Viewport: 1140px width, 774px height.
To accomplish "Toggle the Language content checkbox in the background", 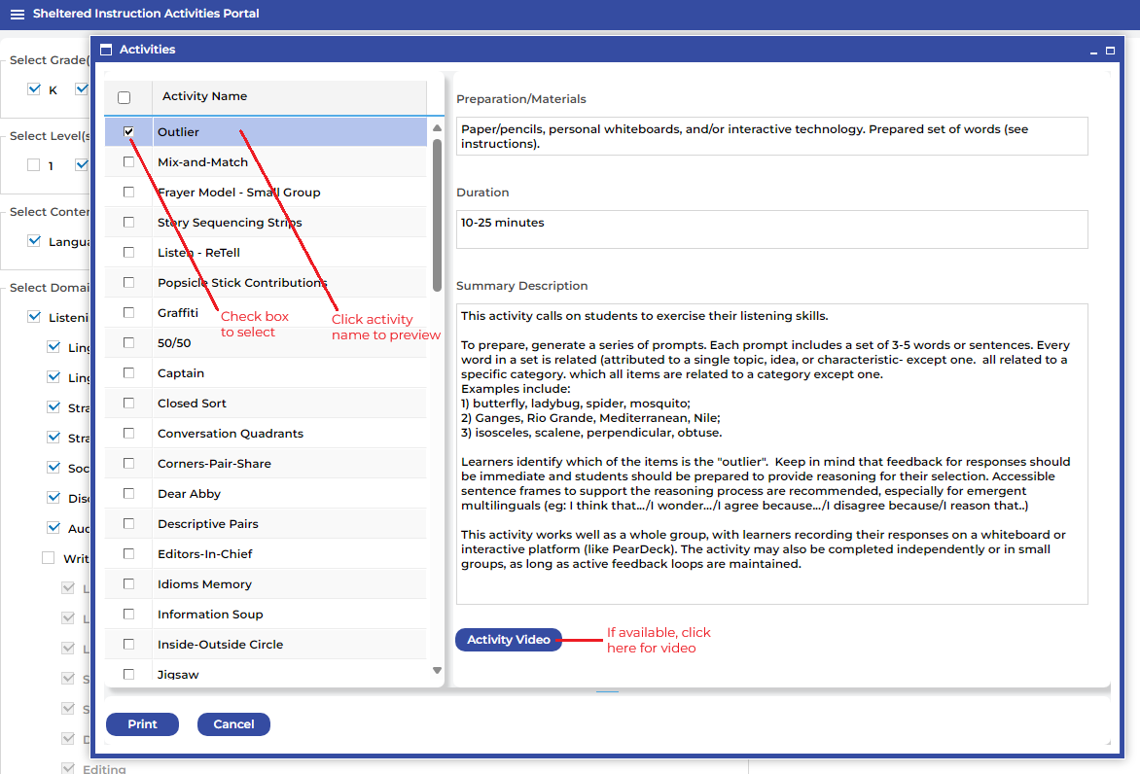I will coord(33,240).
